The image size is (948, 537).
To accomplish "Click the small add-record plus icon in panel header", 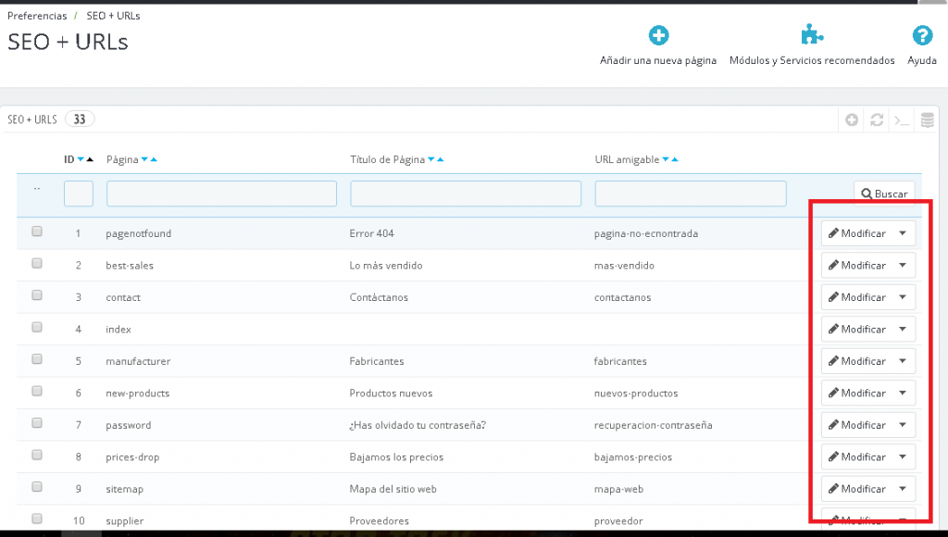I will pyautogui.click(x=853, y=120).
